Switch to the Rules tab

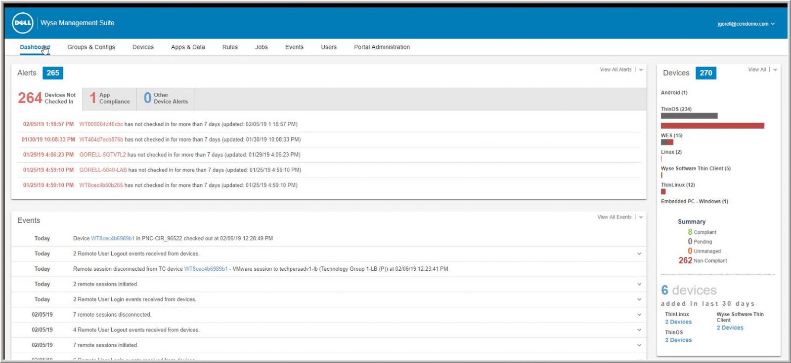coord(230,47)
